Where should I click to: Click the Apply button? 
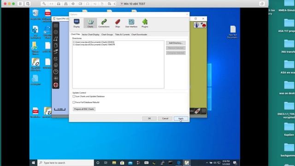[x=181, y=119]
